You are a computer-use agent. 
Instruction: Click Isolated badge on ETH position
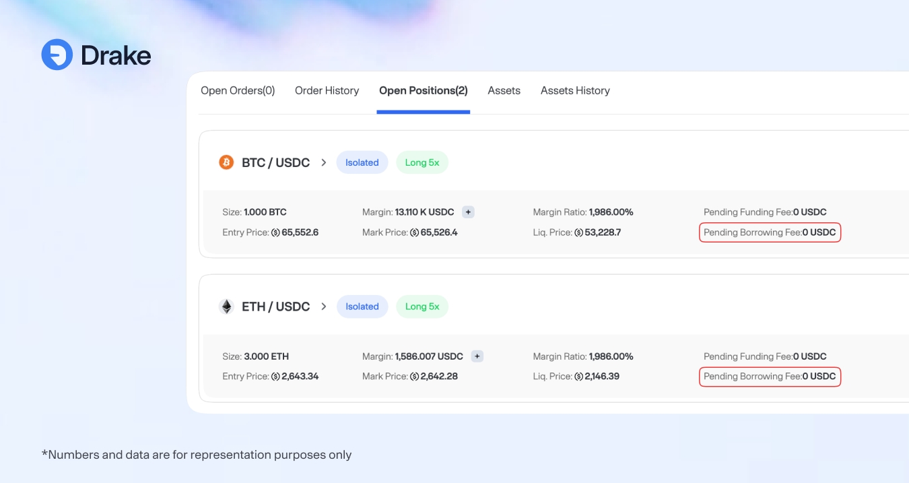[x=362, y=307]
